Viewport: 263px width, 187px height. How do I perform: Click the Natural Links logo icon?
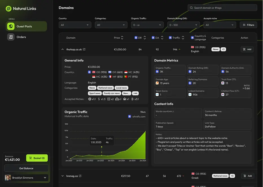(x=9, y=8)
